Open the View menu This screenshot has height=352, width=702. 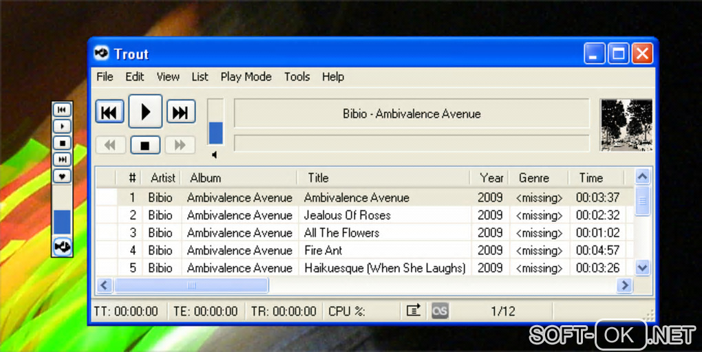pos(168,77)
